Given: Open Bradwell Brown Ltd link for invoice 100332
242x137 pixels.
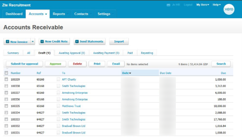Looking at the screenshot, I should click(74, 126).
